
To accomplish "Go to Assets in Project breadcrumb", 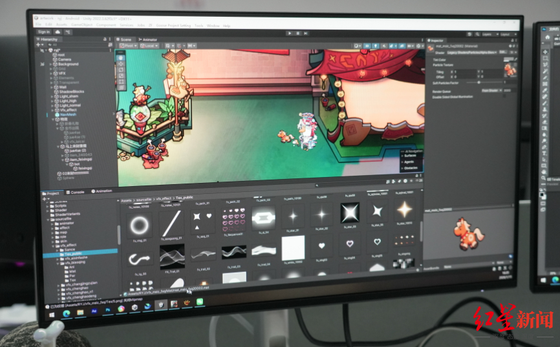I will tap(126, 200).
